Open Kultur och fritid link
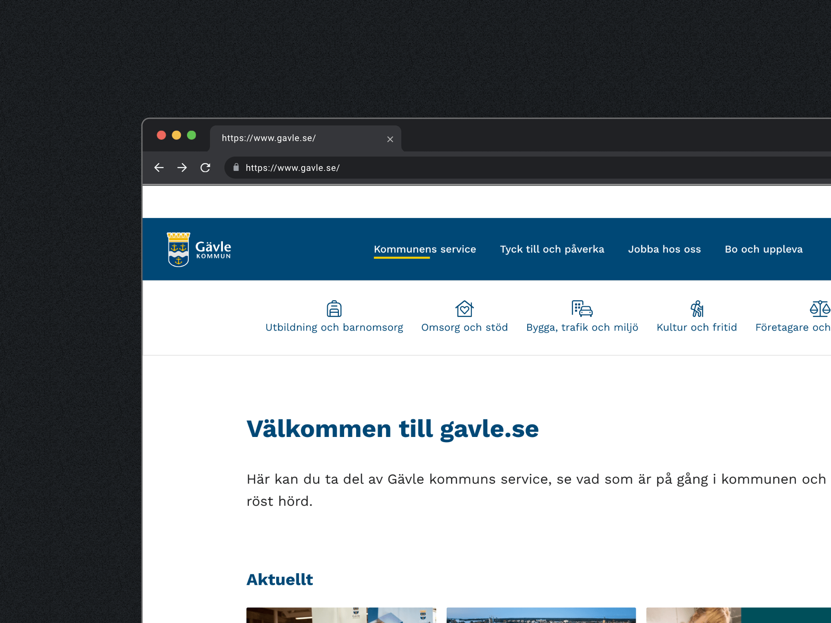Image resolution: width=831 pixels, height=623 pixels. point(696,328)
